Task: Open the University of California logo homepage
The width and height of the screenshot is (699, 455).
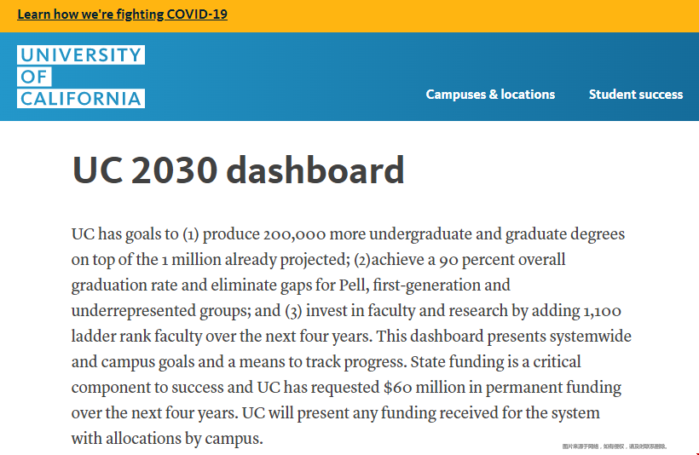Action: [x=81, y=77]
